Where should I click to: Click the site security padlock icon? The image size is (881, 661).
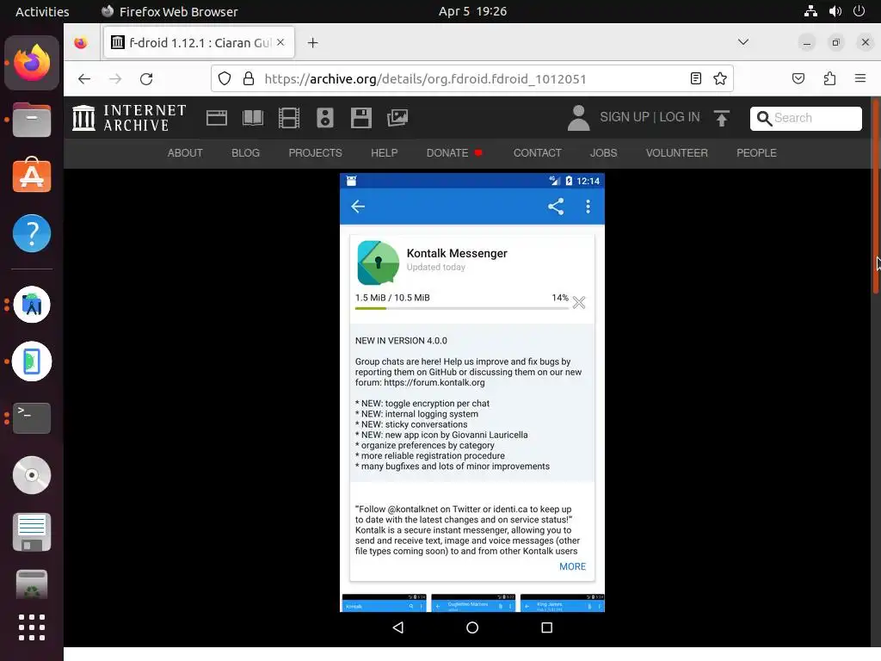pyautogui.click(x=249, y=78)
